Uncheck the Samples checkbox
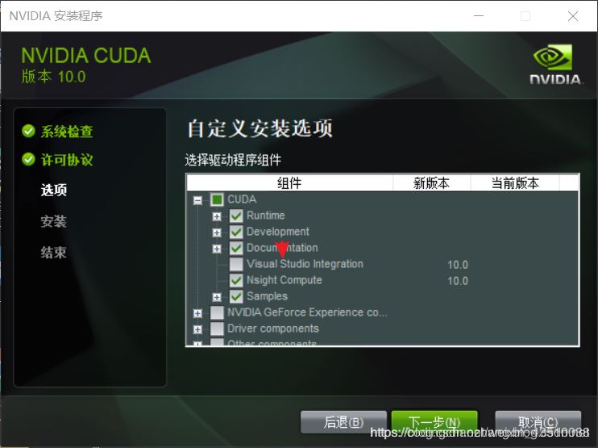The image size is (598, 448). coord(236,296)
